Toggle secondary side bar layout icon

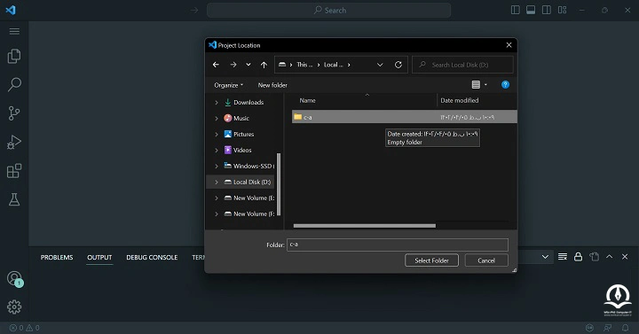[x=547, y=10]
